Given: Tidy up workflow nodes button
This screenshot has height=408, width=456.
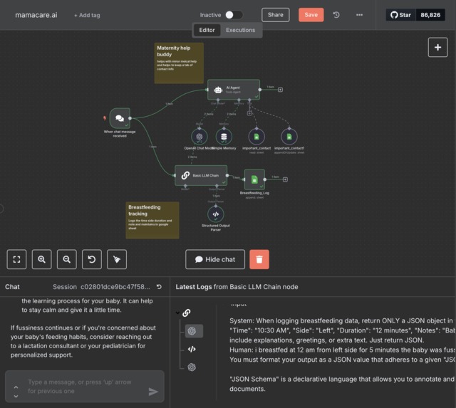Looking at the screenshot, I should coord(117,259).
